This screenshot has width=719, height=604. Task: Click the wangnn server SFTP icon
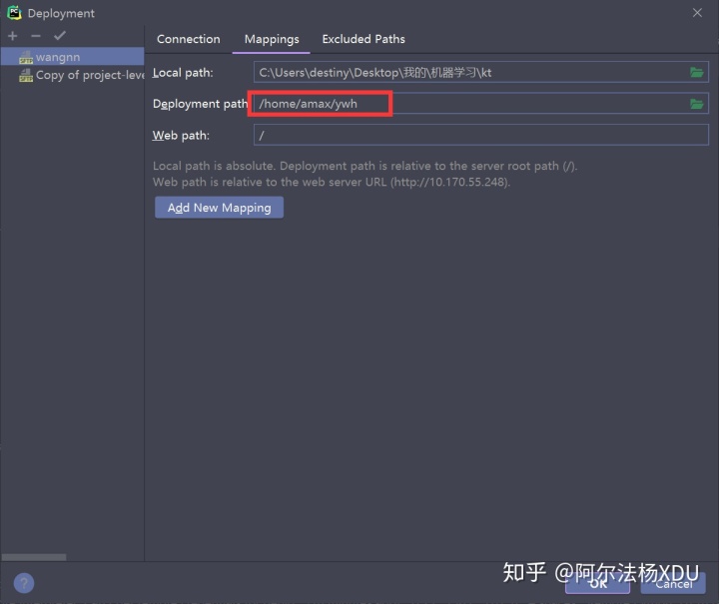[26, 57]
